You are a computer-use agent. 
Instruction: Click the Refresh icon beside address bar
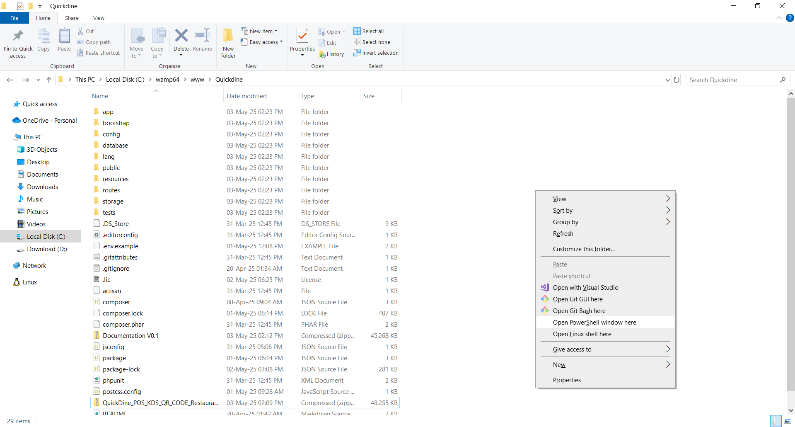pos(677,80)
